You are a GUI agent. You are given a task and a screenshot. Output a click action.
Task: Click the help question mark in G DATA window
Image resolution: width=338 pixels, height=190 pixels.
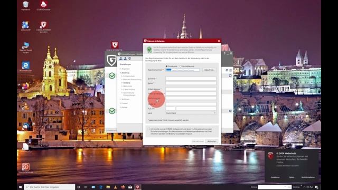pyautogui.click(x=224, y=53)
